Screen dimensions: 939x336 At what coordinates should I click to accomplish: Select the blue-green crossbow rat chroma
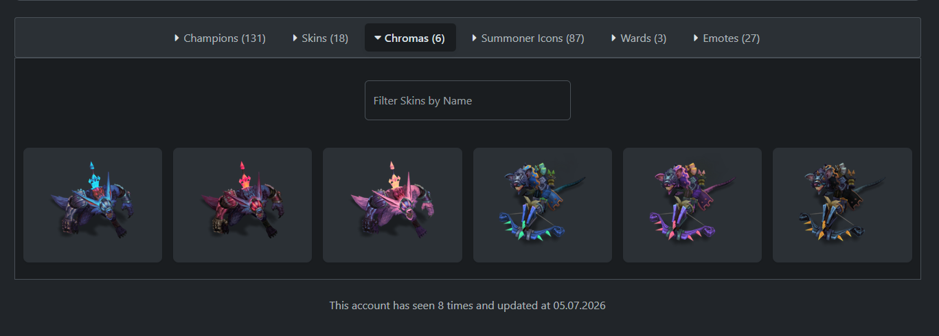click(x=543, y=205)
